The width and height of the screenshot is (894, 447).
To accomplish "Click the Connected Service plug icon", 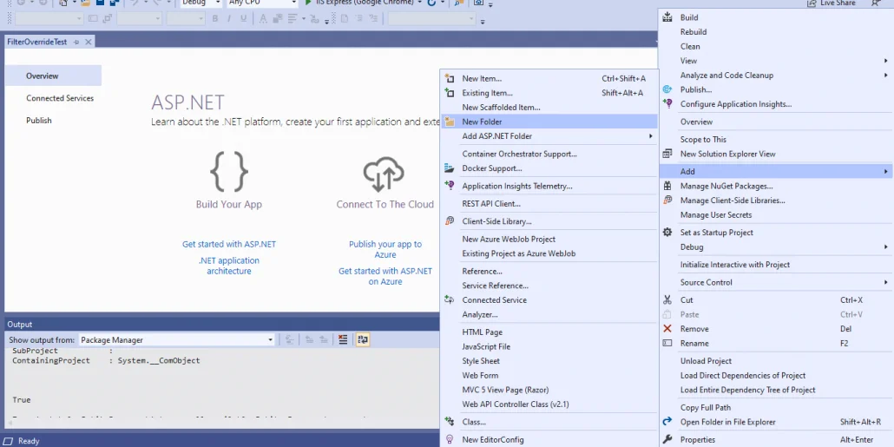I will (x=450, y=300).
